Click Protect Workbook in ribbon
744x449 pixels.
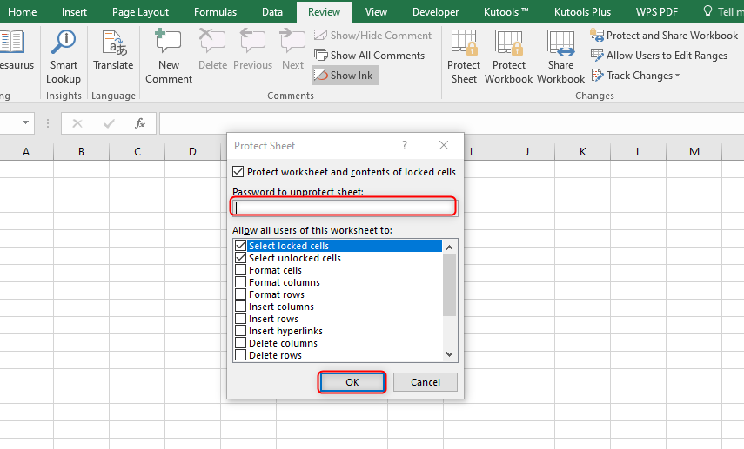coord(509,56)
